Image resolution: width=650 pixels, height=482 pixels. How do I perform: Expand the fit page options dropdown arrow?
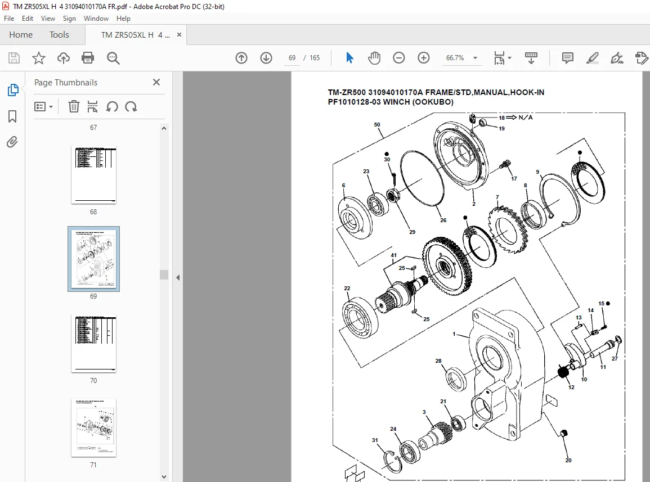[x=510, y=58]
